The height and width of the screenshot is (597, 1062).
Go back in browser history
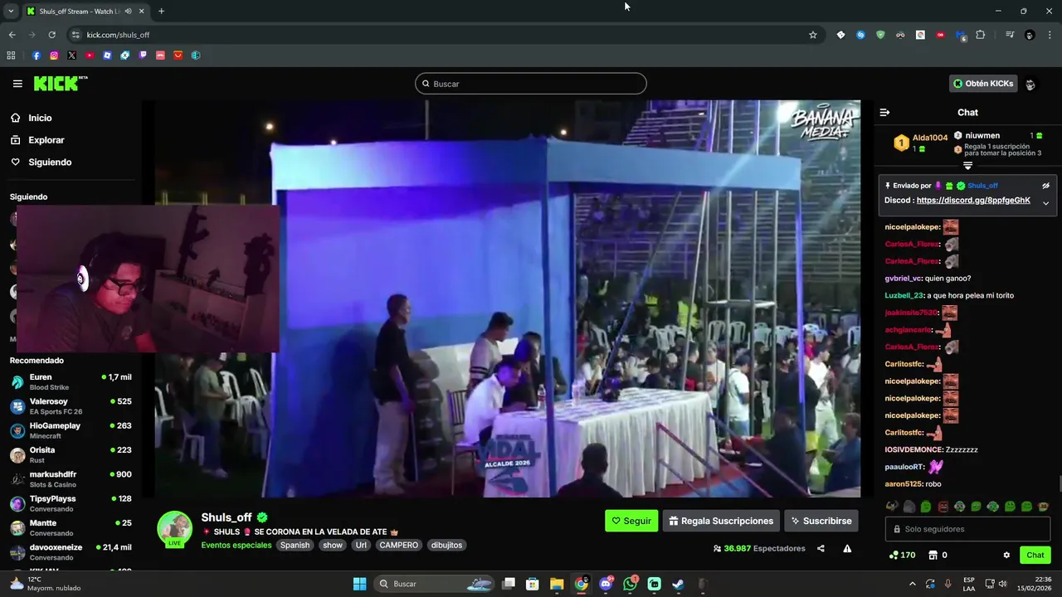12,35
